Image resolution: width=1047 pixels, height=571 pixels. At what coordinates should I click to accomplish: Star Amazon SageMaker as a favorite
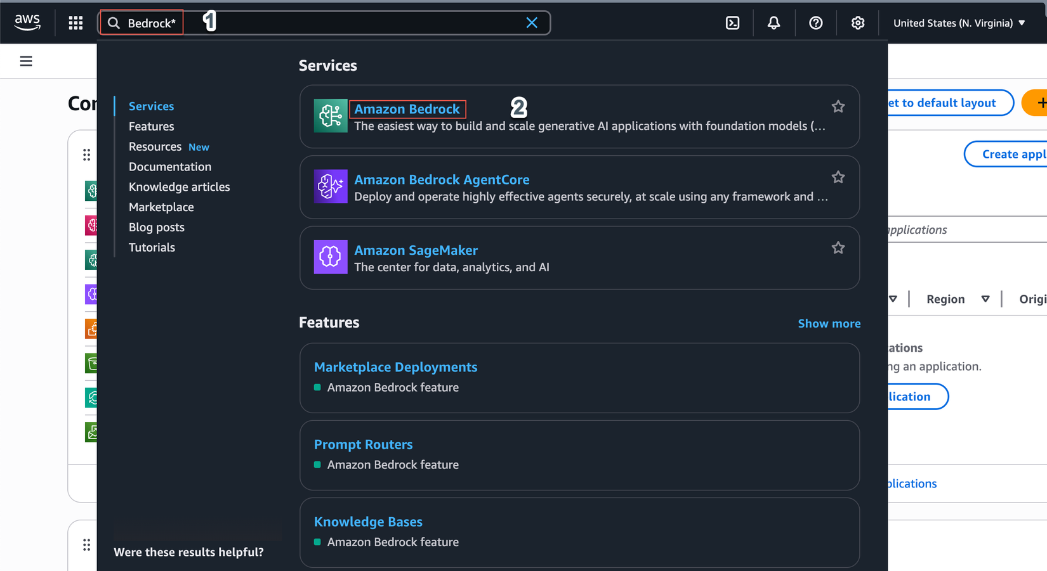pyautogui.click(x=838, y=248)
